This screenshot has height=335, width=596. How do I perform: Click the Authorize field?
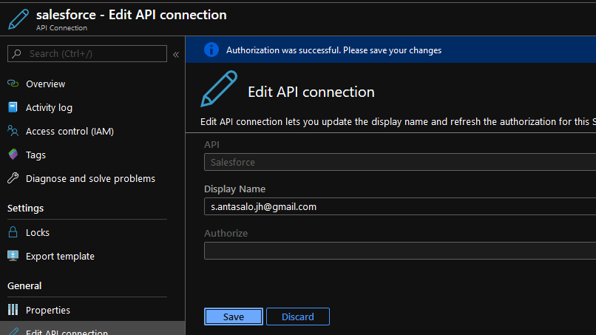pyautogui.click(x=399, y=251)
